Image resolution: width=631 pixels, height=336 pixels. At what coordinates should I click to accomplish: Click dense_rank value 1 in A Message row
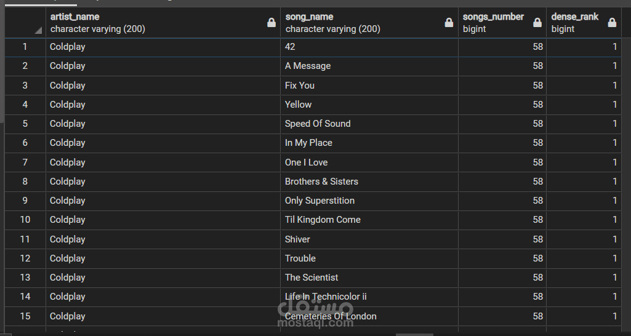coord(584,66)
